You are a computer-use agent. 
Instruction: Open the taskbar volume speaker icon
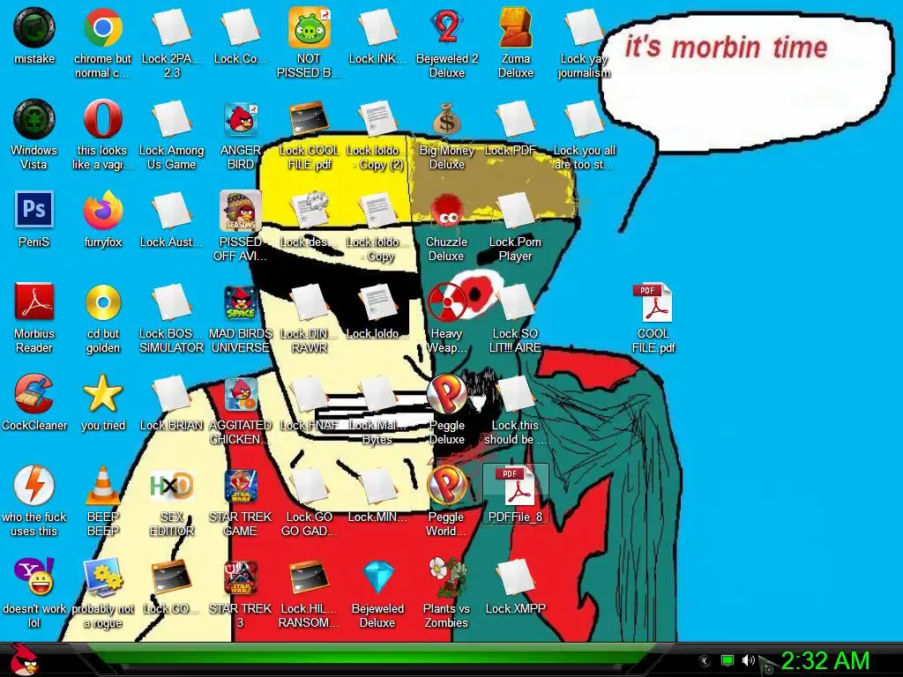748,660
